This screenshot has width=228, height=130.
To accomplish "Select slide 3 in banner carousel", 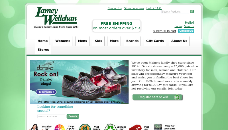I will click(x=119, y=64).
